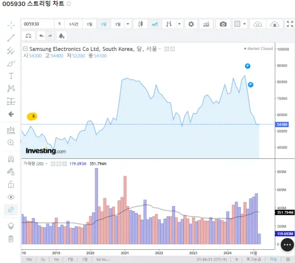Set range to 1m
The image size is (295, 263).
tap(56, 259)
